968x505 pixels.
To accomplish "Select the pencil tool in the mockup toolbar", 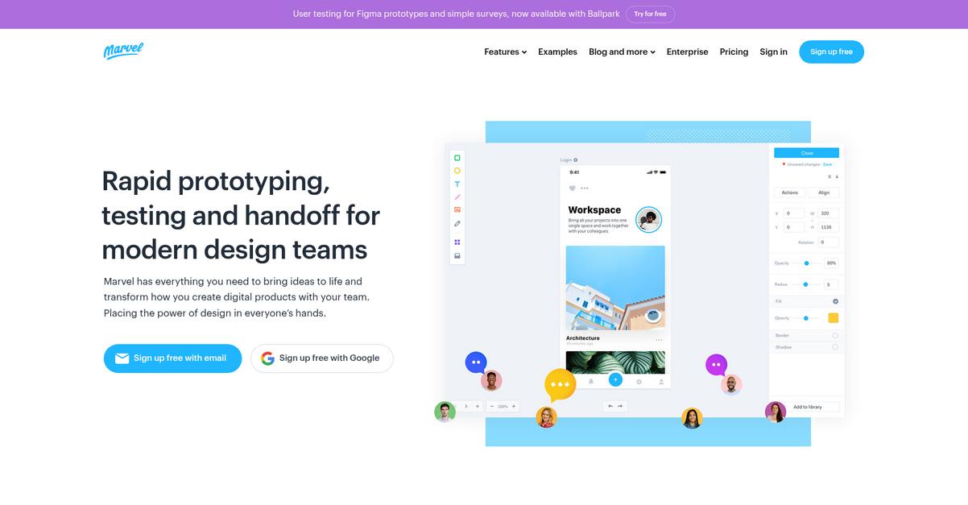I will tap(457, 223).
